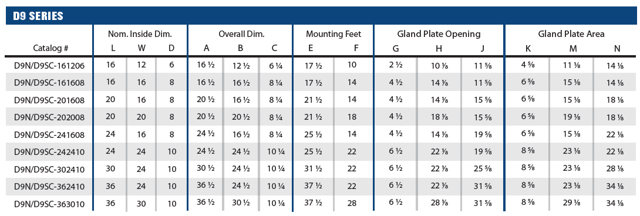This screenshot has height=216, width=640.
Task: Click the G value 2 ½
Action: point(396,65)
